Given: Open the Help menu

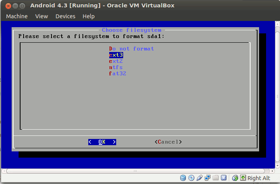Looking at the screenshot, I should click(88, 16).
